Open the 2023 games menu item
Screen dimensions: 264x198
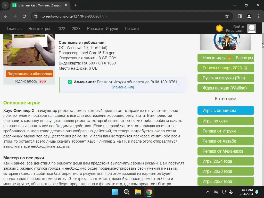(x=76, y=29)
